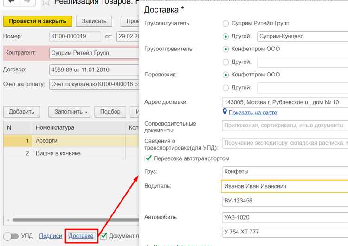Select Суприм Ритейл Групп as грузополучатель

point(226,24)
